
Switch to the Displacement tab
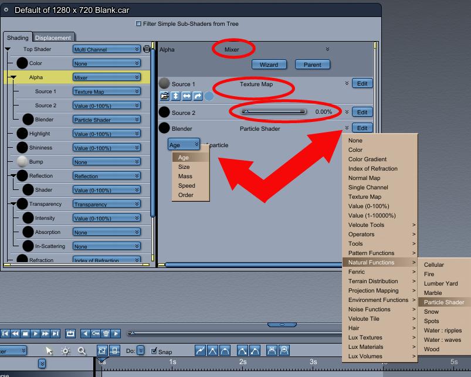[53, 38]
